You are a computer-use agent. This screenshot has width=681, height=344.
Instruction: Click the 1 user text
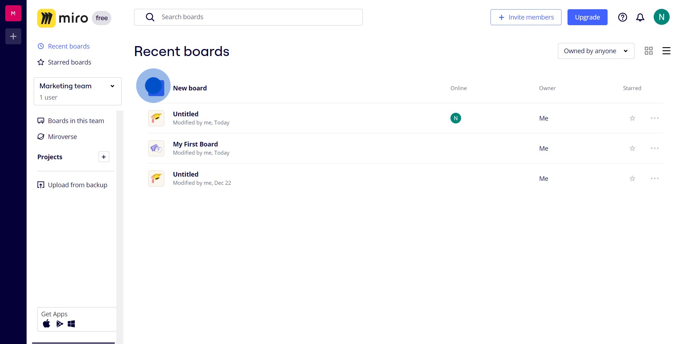49,97
